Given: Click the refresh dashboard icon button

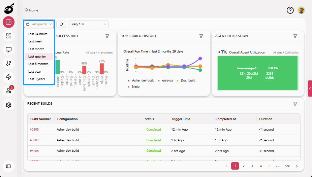Looking at the screenshot, I should pyautogui.click(x=61, y=24).
